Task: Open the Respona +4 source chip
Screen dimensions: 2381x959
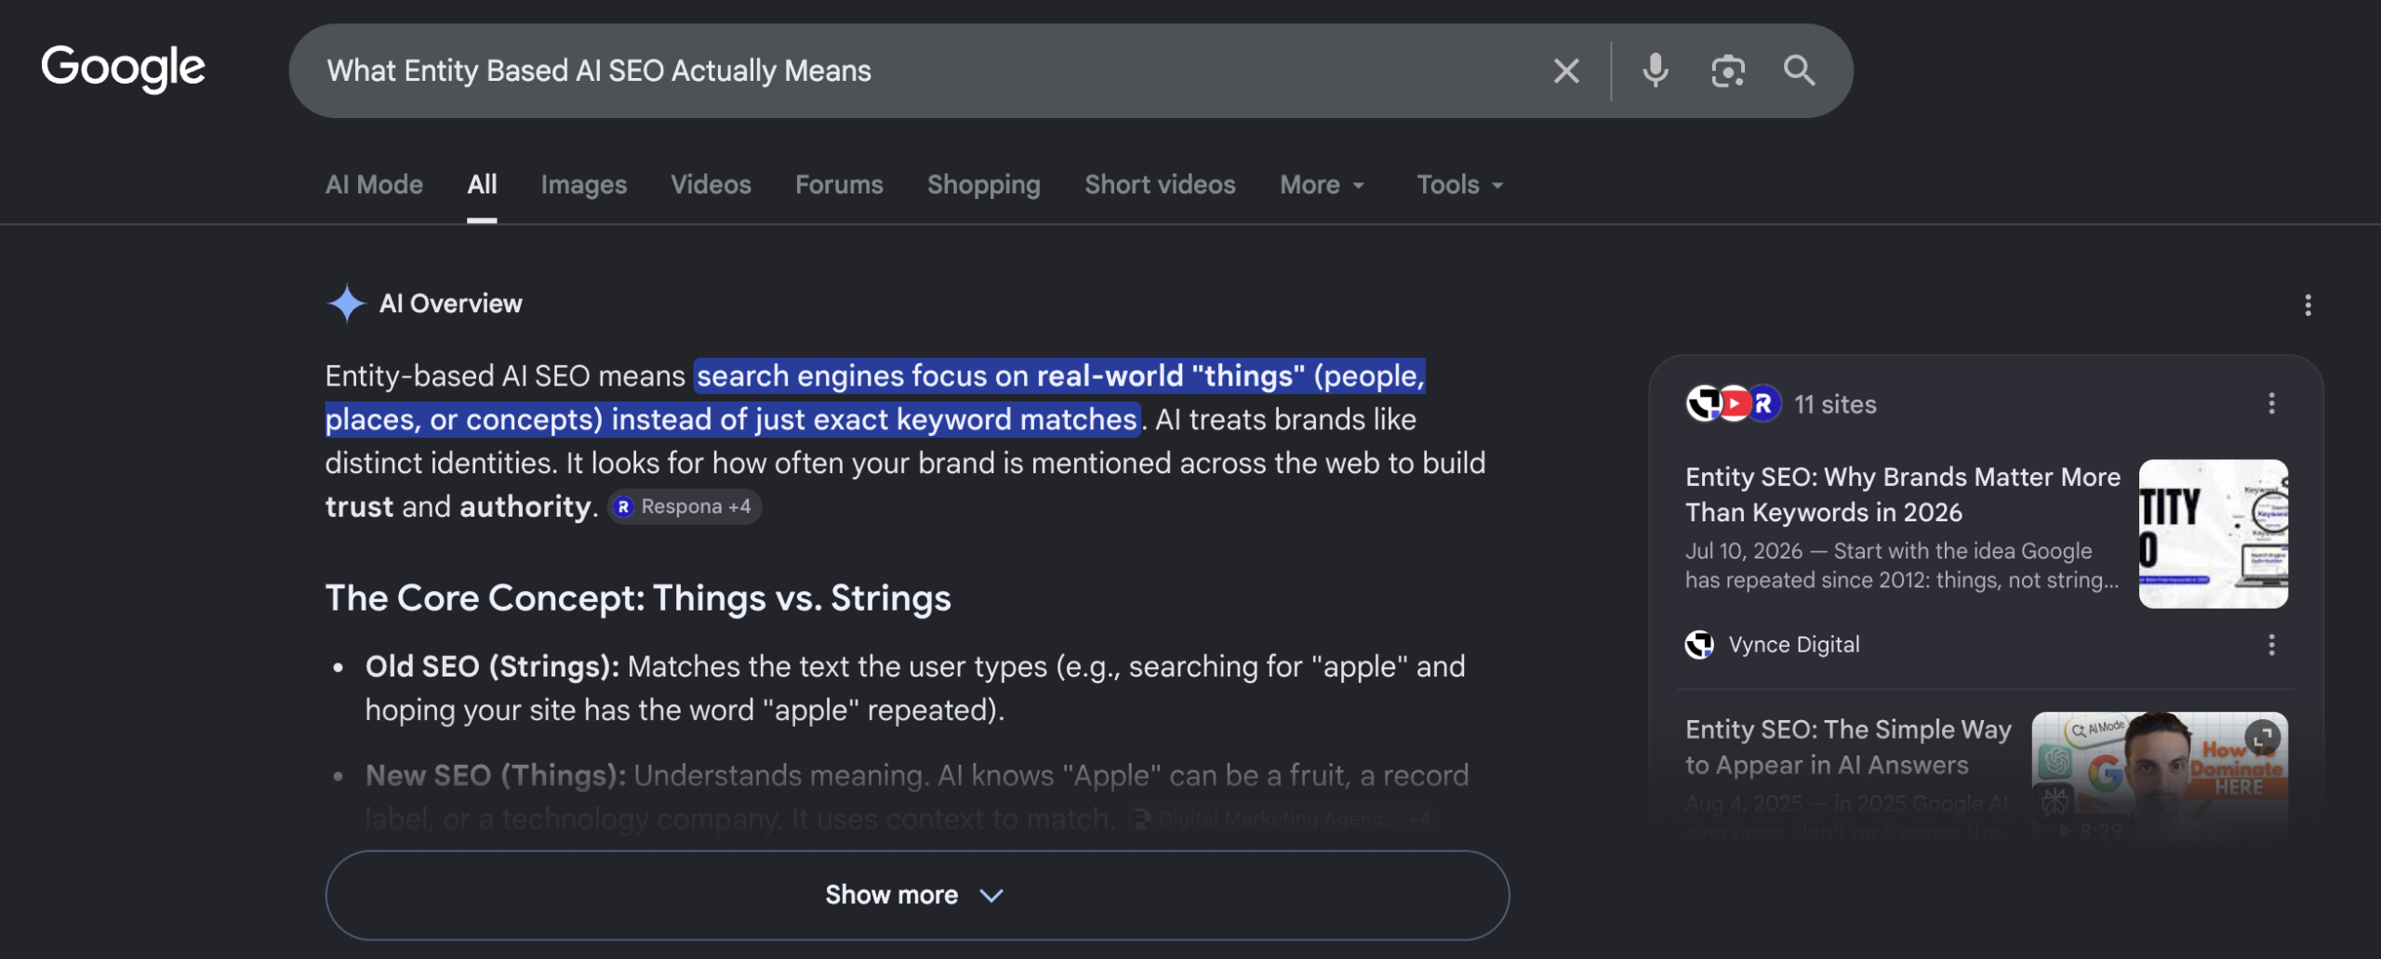Action: pos(685,506)
